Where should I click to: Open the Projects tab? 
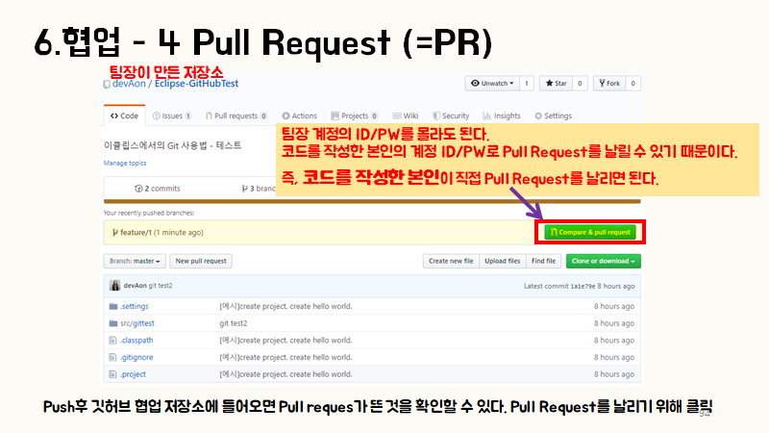click(354, 115)
